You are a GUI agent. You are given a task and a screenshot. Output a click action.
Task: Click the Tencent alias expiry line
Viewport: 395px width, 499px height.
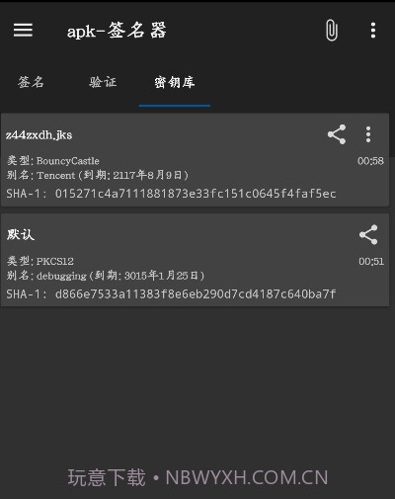[x=98, y=175]
